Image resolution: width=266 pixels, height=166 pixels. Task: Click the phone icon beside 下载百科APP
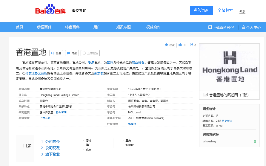(210, 27)
